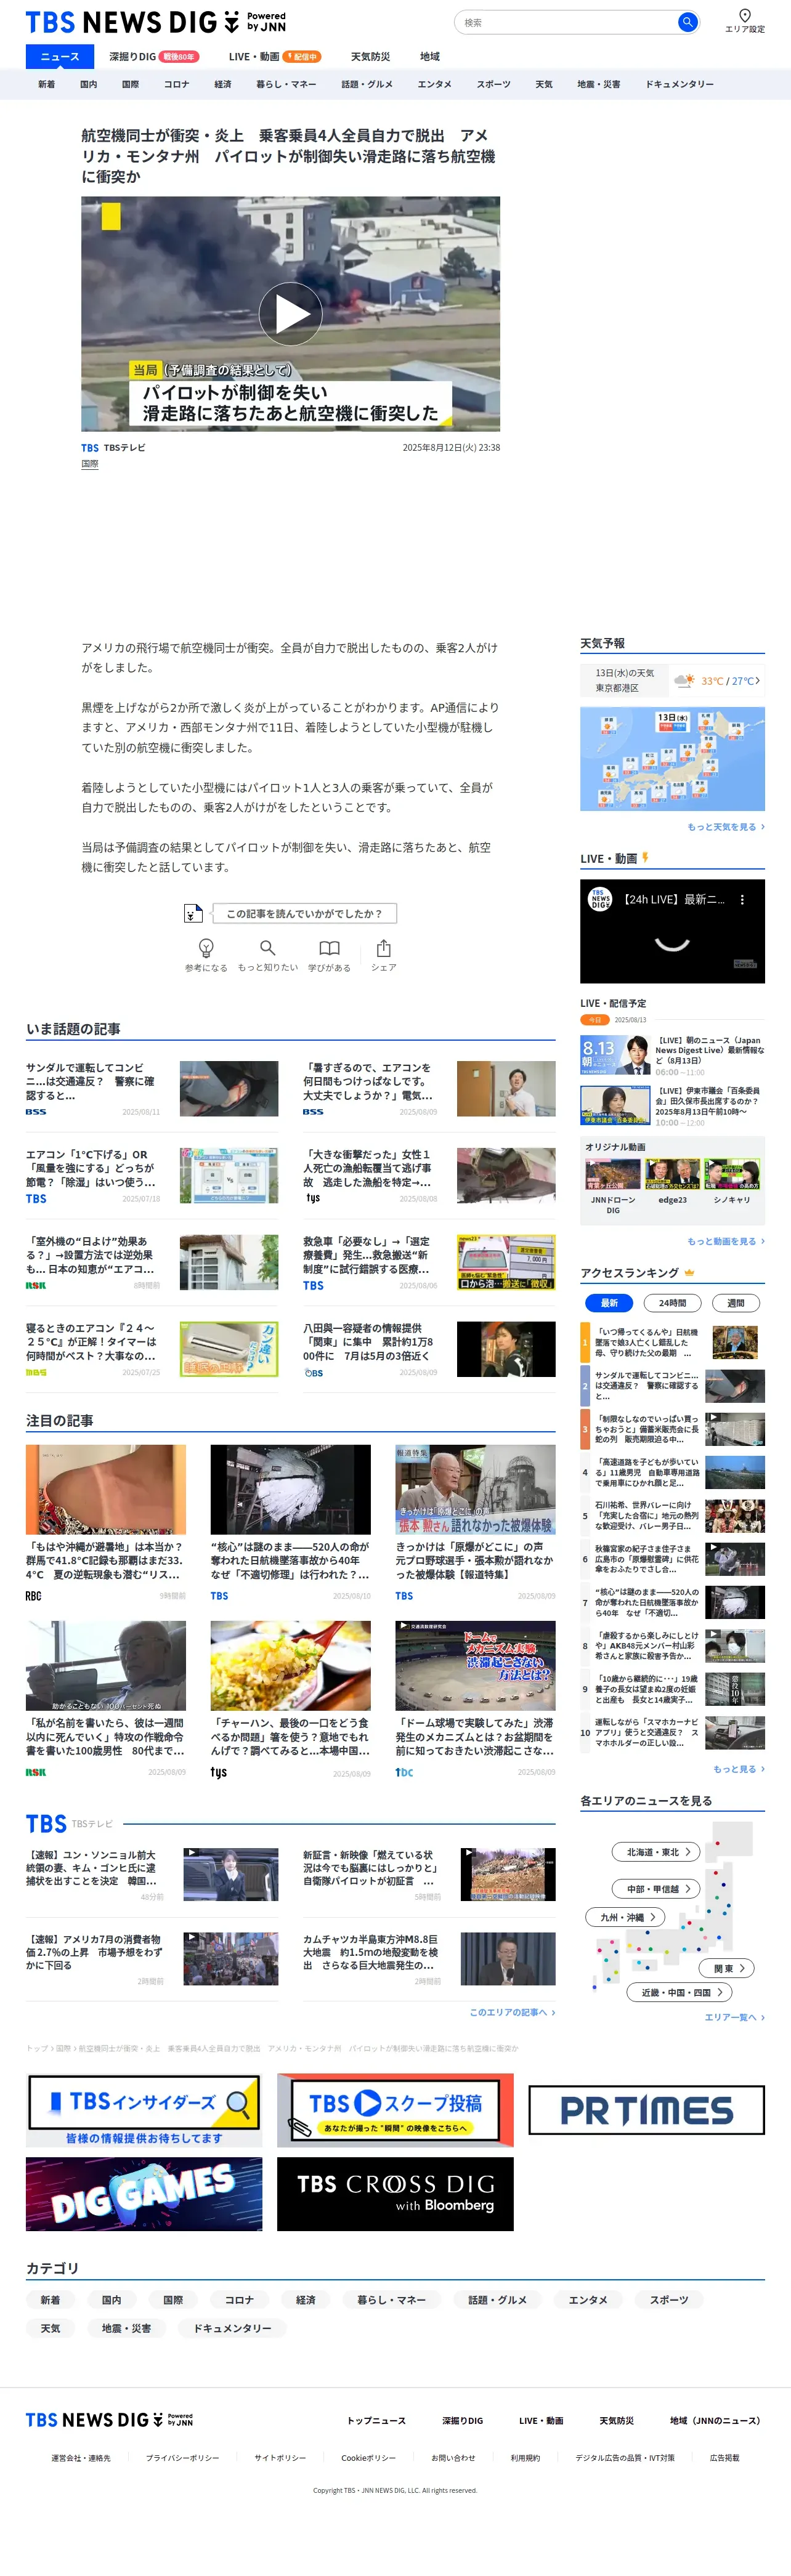Viewport: 791px width, 2576px height.
Task: Open the チャーハン article thumbnail
Action: pyautogui.click(x=290, y=1665)
